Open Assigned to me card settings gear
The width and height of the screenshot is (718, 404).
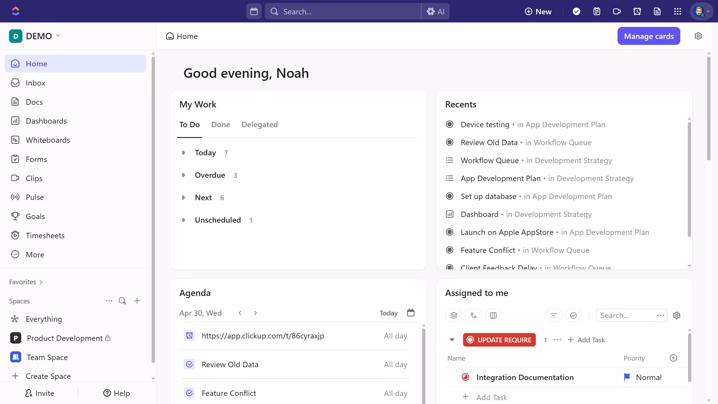click(677, 315)
